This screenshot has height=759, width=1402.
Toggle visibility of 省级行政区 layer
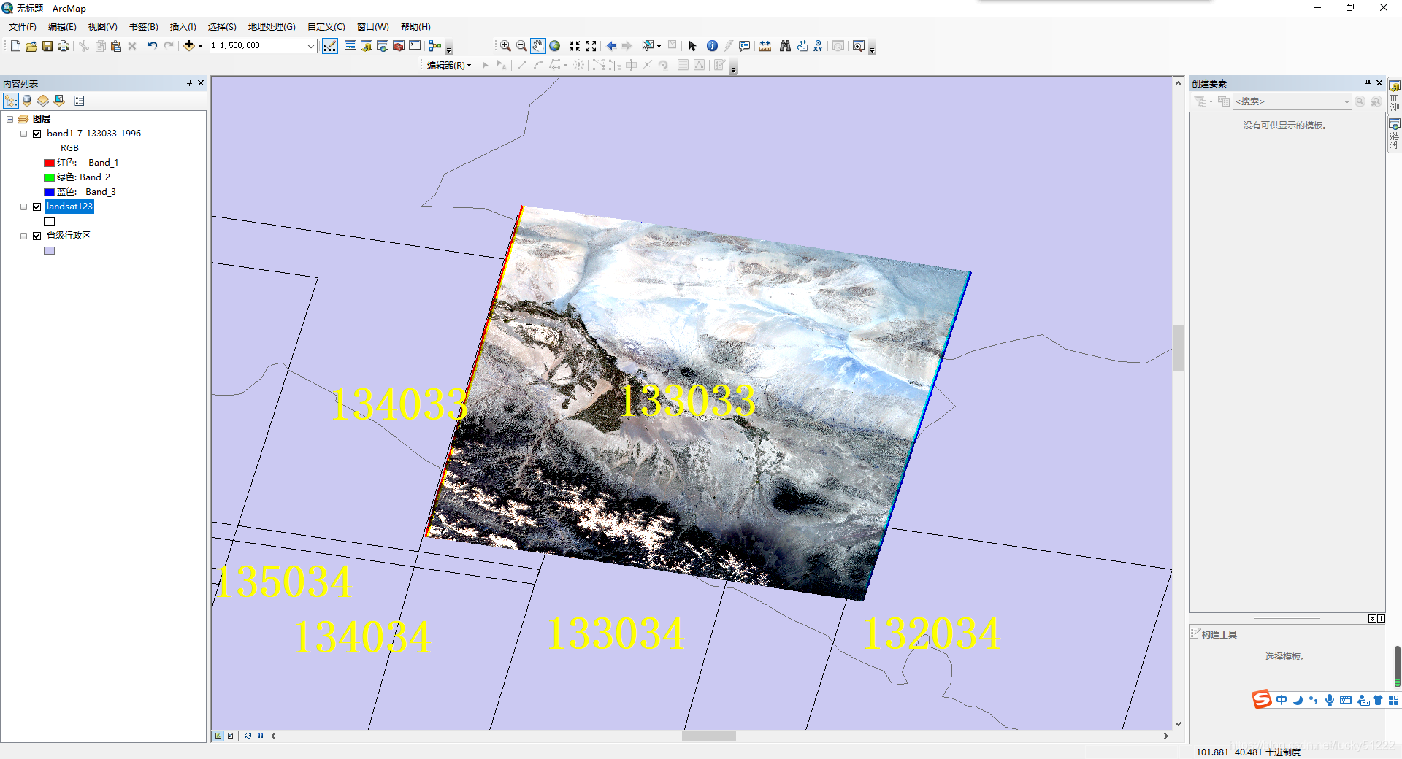[x=37, y=236]
